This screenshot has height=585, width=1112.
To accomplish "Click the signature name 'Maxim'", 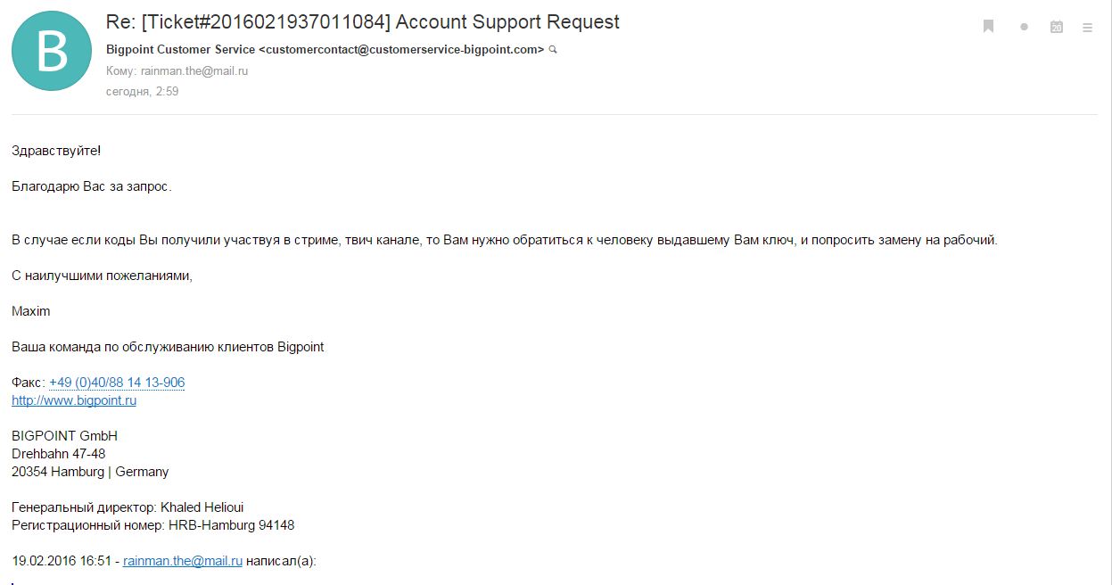I will [x=31, y=311].
